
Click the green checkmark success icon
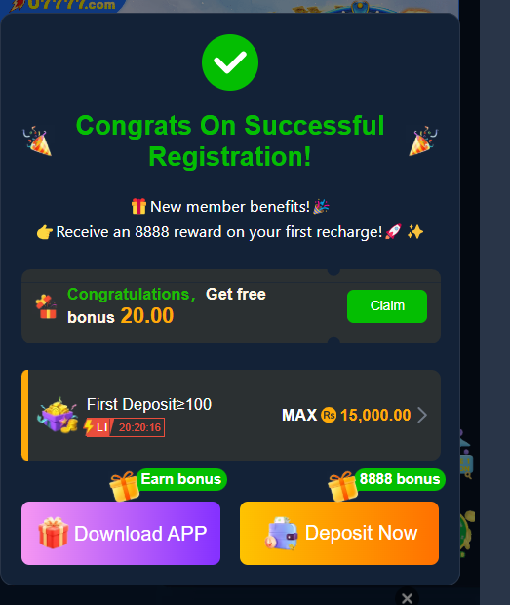coord(230,62)
